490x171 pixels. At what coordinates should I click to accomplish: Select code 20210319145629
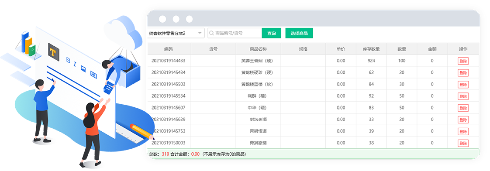(169, 119)
